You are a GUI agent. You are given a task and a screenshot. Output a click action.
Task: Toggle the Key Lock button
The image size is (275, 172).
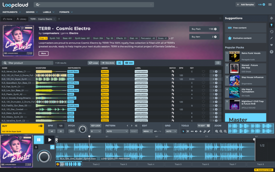click(95, 126)
